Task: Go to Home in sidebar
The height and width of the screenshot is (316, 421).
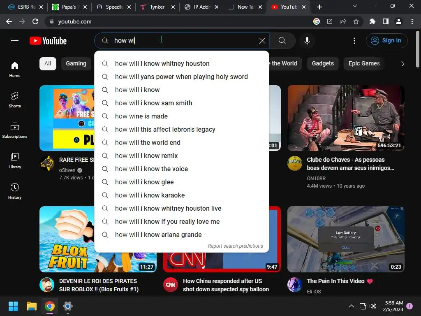Action: [x=15, y=70]
